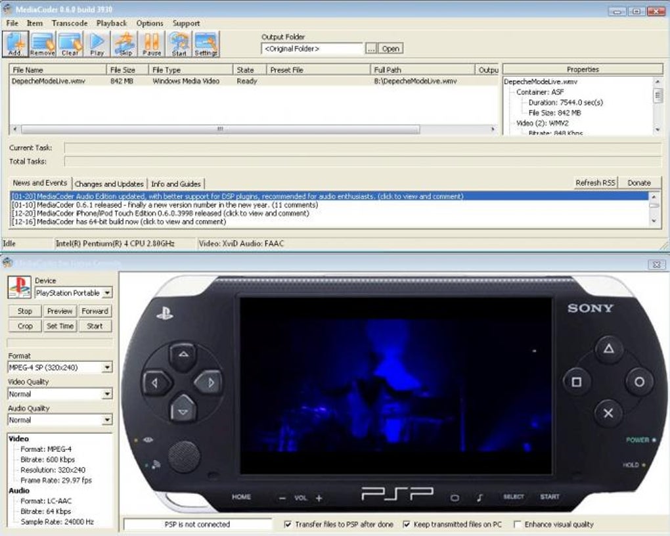
Task: Toggle Keep transmitted files on PC
Action: coord(407,524)
